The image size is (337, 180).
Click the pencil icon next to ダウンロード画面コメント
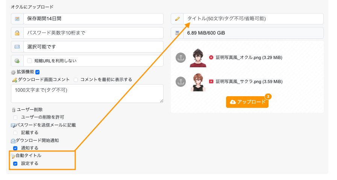pyautogui.click(x=15, y=80)
